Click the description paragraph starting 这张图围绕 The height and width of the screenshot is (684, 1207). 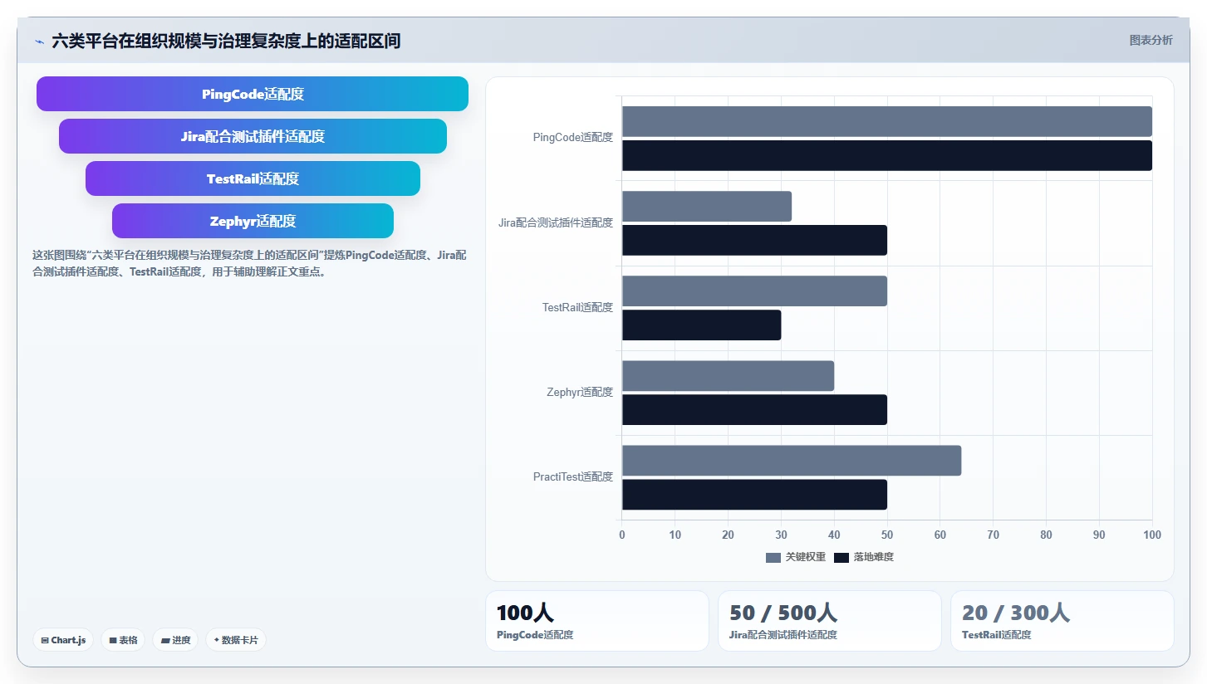249,263
